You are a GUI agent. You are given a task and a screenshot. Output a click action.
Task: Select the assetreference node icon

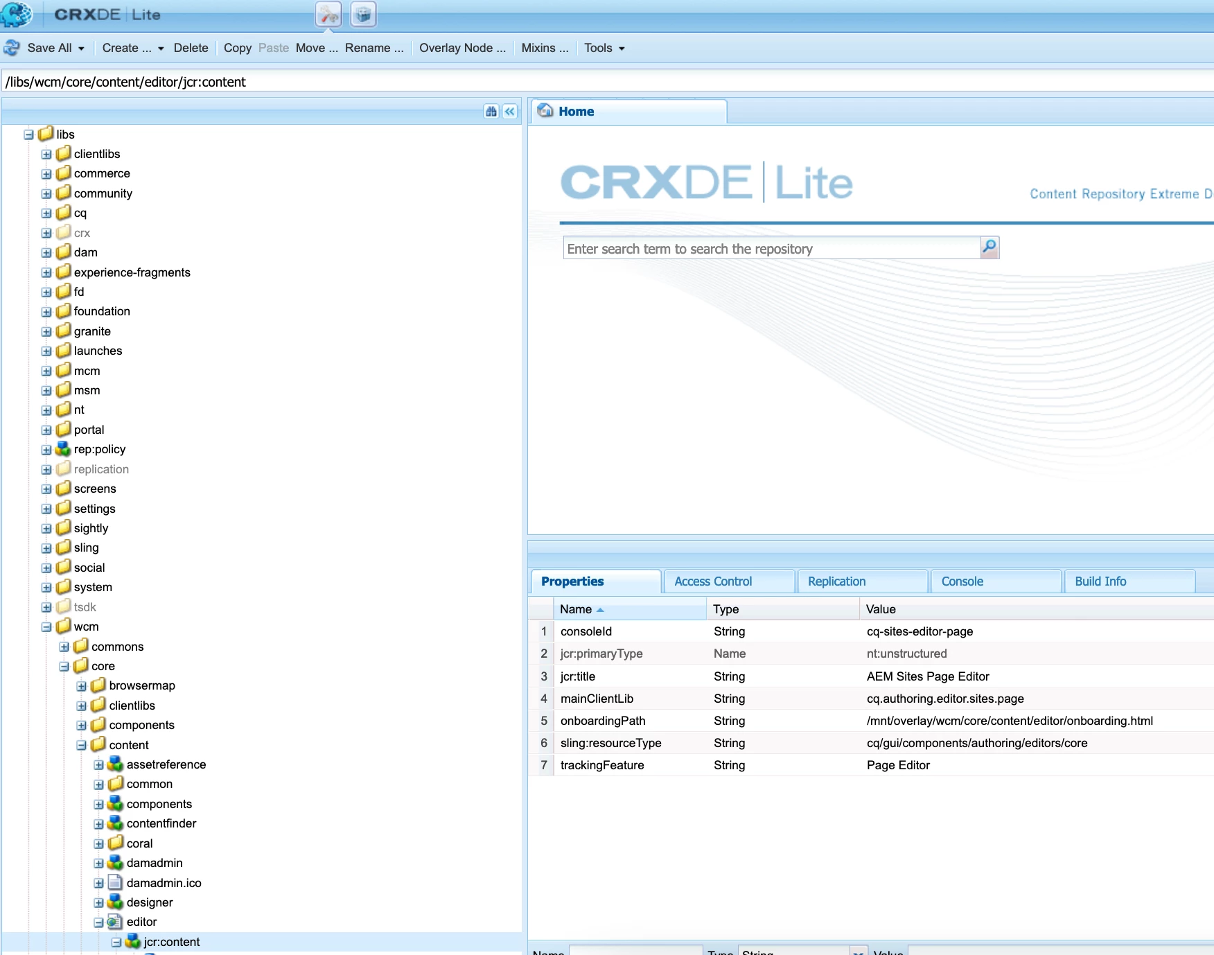coord(116,764)
